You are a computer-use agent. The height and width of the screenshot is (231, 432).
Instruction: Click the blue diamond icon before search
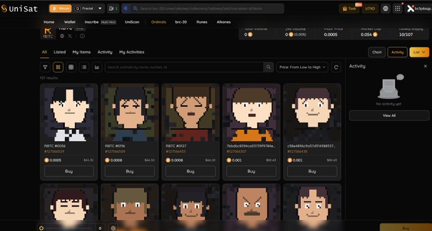coord(126,8)
